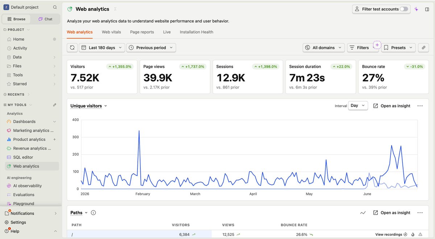Click the Paths info circle icon
This screenshot has height=239, width=435.
coord(93,213)
